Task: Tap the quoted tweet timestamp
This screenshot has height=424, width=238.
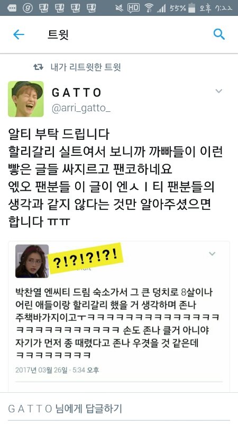Action: point(57,370)
